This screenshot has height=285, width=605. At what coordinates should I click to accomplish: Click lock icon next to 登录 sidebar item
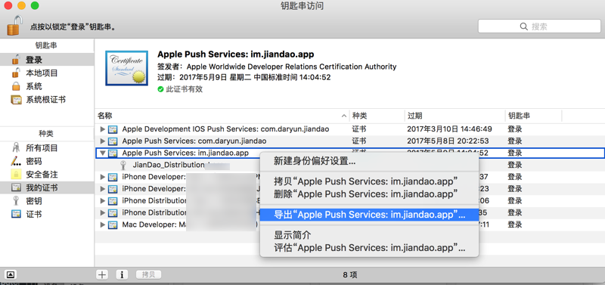16,60
